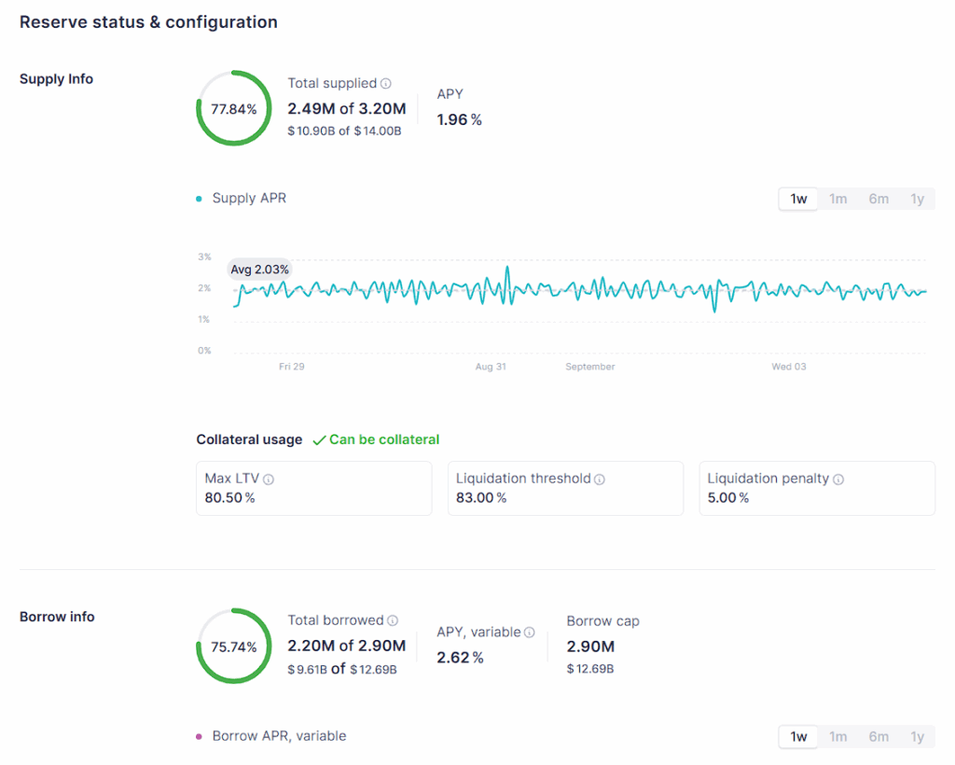The height and width of the screenshot is (765, 955).
Task: Click green checkmark by Can be collateral
Action: tap(319, 440)
